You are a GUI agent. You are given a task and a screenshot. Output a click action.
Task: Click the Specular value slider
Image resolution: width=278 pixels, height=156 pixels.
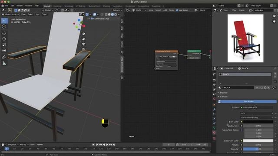258,149
